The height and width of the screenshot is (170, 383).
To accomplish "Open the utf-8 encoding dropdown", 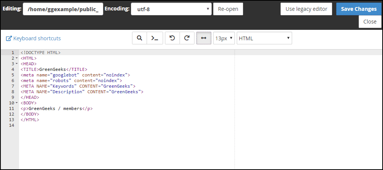I will 171,9.
